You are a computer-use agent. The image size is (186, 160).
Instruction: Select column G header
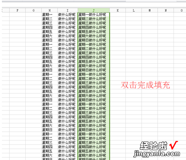tap(34, 10)
